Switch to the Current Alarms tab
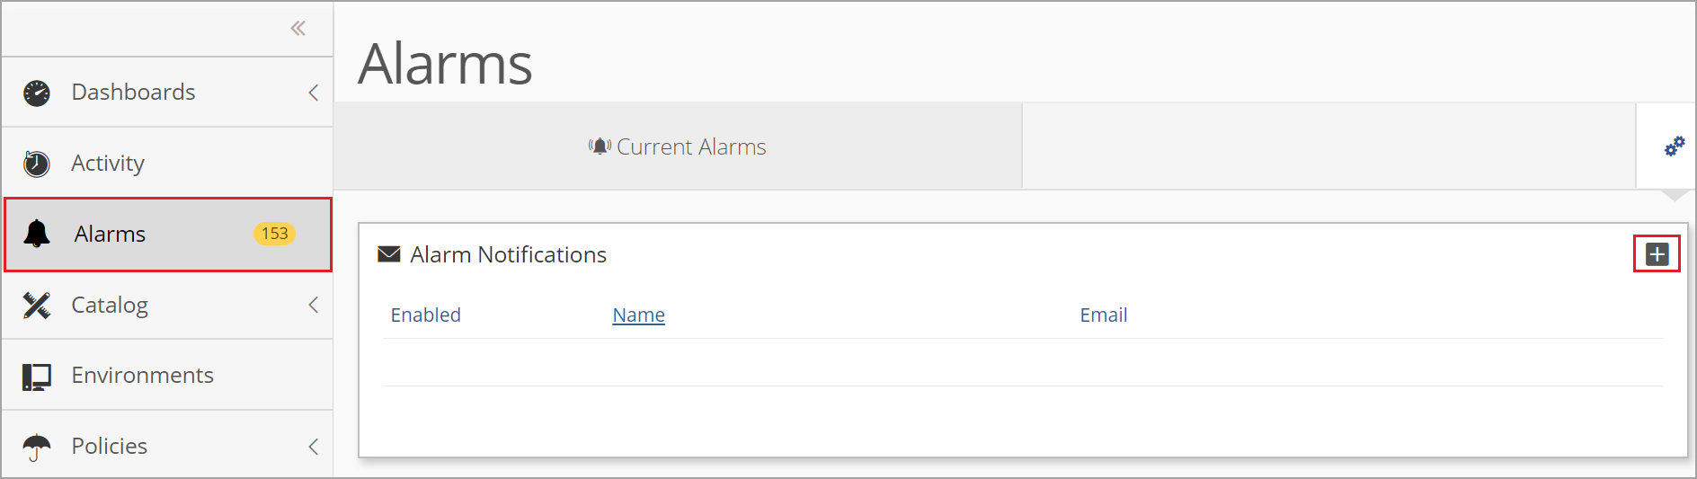Screen dimensions: 1697x479 pyautogui.click(x=678, y=146)
